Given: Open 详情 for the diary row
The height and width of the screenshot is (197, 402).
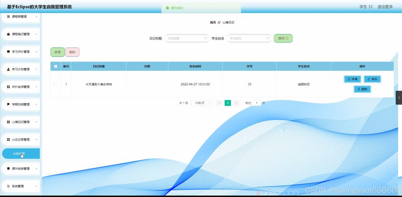Looking at the screenshot, I should point(352,79).
